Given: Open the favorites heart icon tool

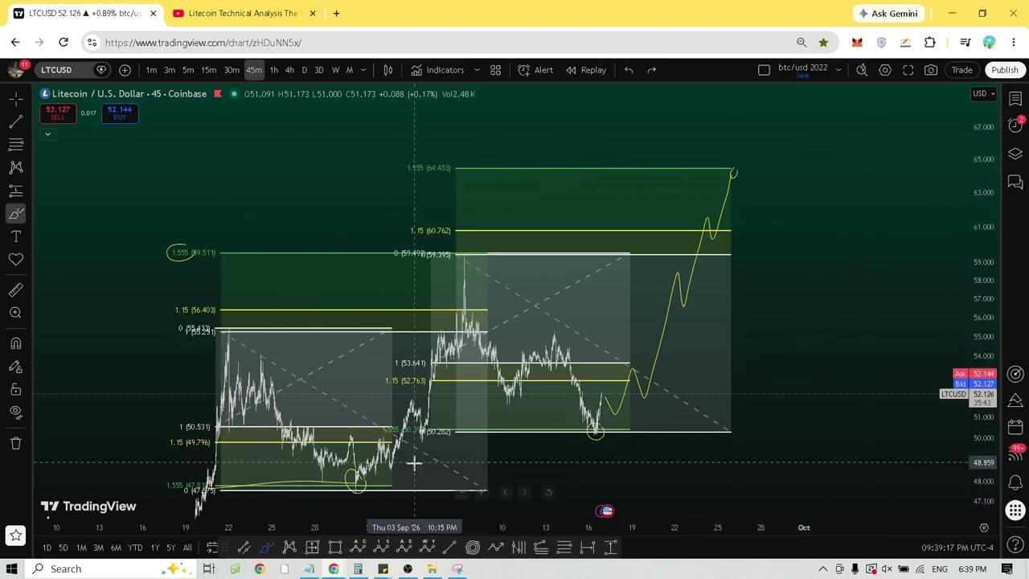Looking at the screenshot, I should click(x=15, y=259).
